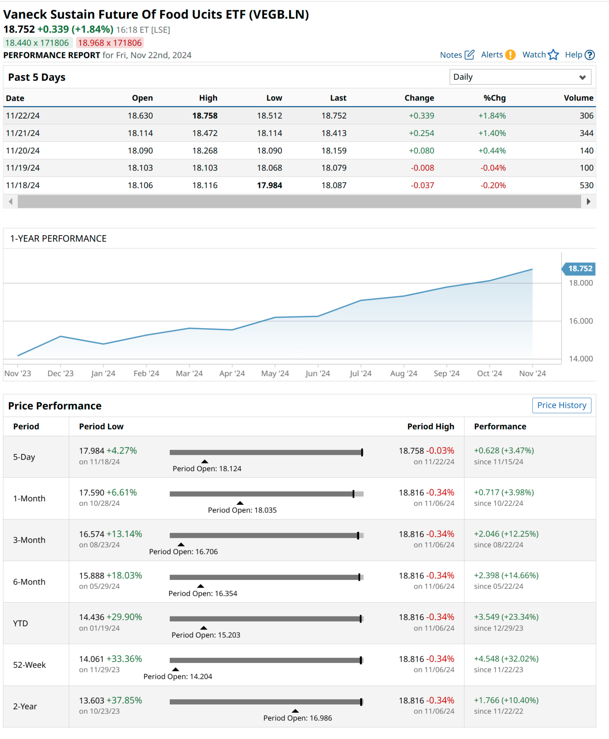
Task: Click the Period Open 16.986 marker triangle
Action: [x=295, y=711]
